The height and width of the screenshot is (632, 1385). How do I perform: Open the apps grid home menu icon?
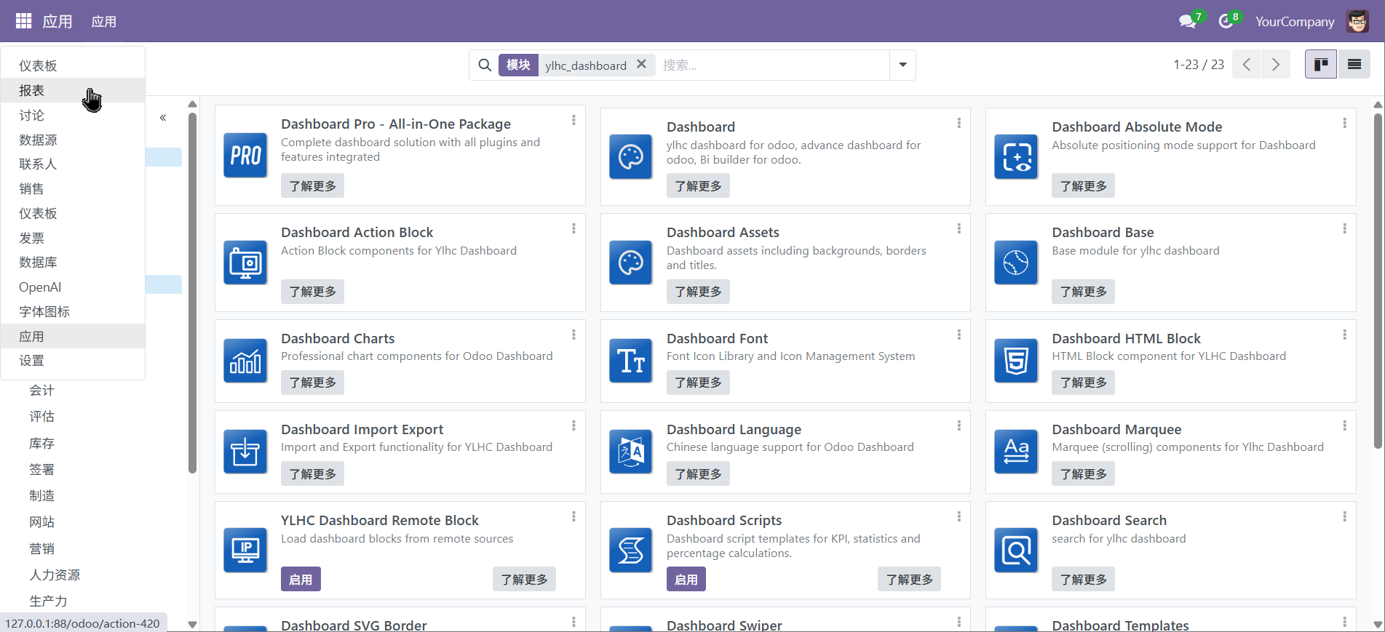(x=23, y=21)
